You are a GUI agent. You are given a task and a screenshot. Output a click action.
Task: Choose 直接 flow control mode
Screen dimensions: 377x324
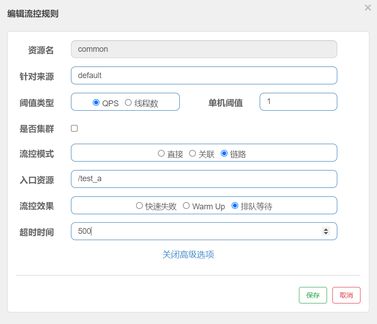click(x=161, y=153)
